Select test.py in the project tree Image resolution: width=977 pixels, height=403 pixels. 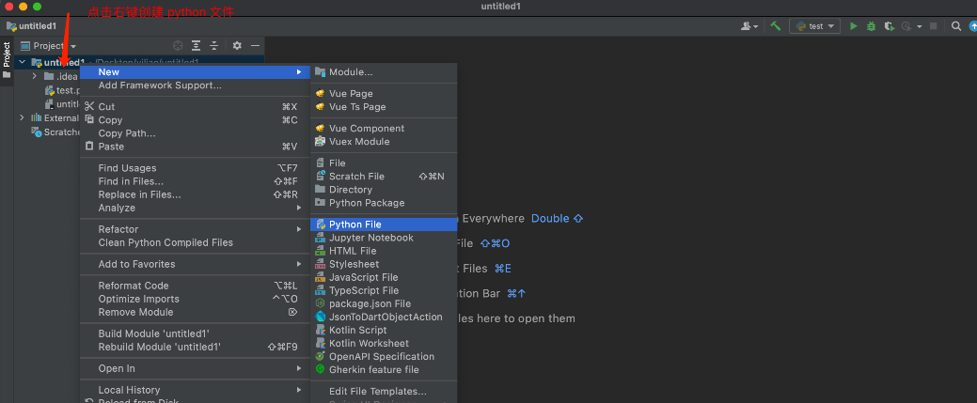pyautogui.click(x=62, y=90)
